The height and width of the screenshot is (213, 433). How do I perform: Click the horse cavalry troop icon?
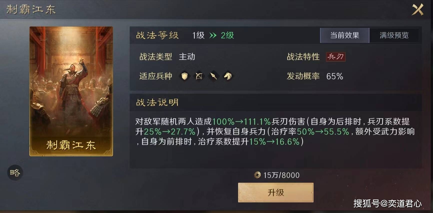(x=228, y=76)
